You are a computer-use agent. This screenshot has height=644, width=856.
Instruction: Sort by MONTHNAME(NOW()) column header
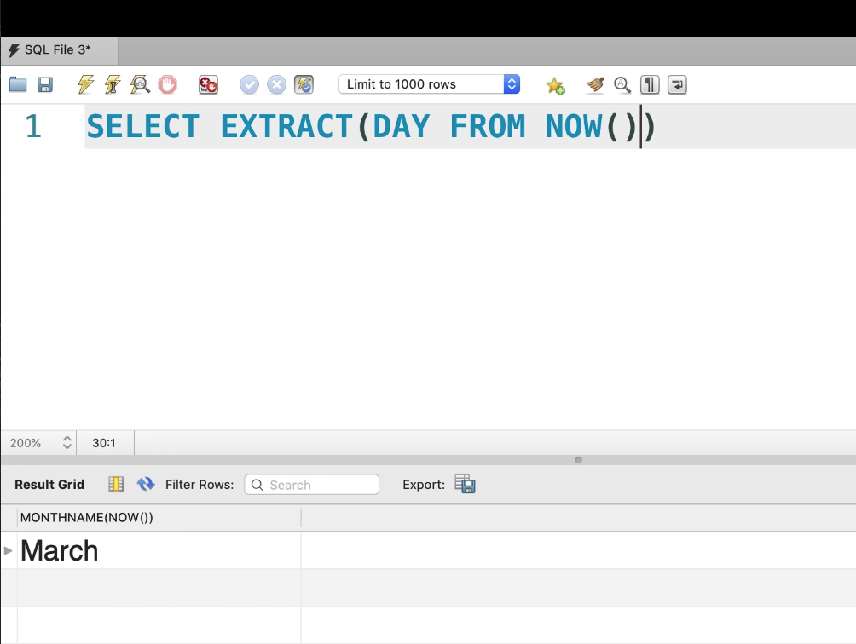click(159, 517)
